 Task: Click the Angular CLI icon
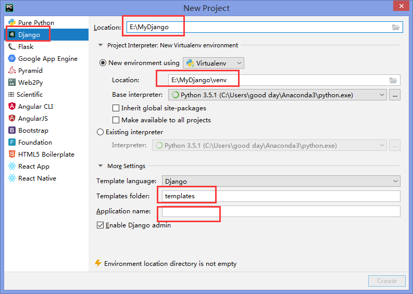pos(12,106)
